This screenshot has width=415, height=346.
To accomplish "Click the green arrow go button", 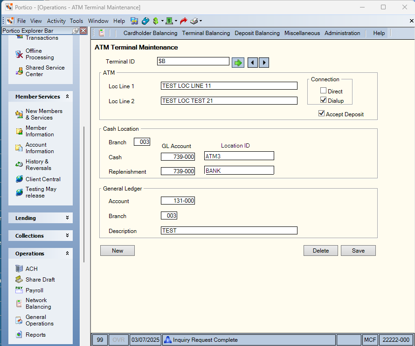I will [x=238, y=63].
